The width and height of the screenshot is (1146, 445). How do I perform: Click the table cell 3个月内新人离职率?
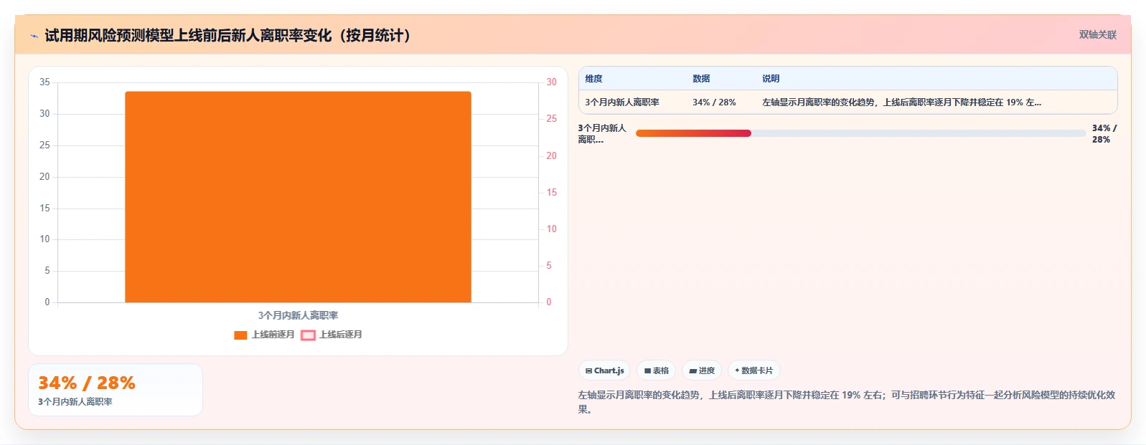coord(621,102)
